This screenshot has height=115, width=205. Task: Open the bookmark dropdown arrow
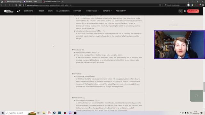(x=162, y=5)
